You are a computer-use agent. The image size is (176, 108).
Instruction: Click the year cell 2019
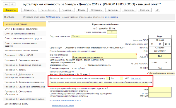(x=167, y=44)
